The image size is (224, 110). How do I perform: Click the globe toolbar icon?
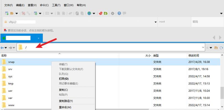click(x=89, y=13)
